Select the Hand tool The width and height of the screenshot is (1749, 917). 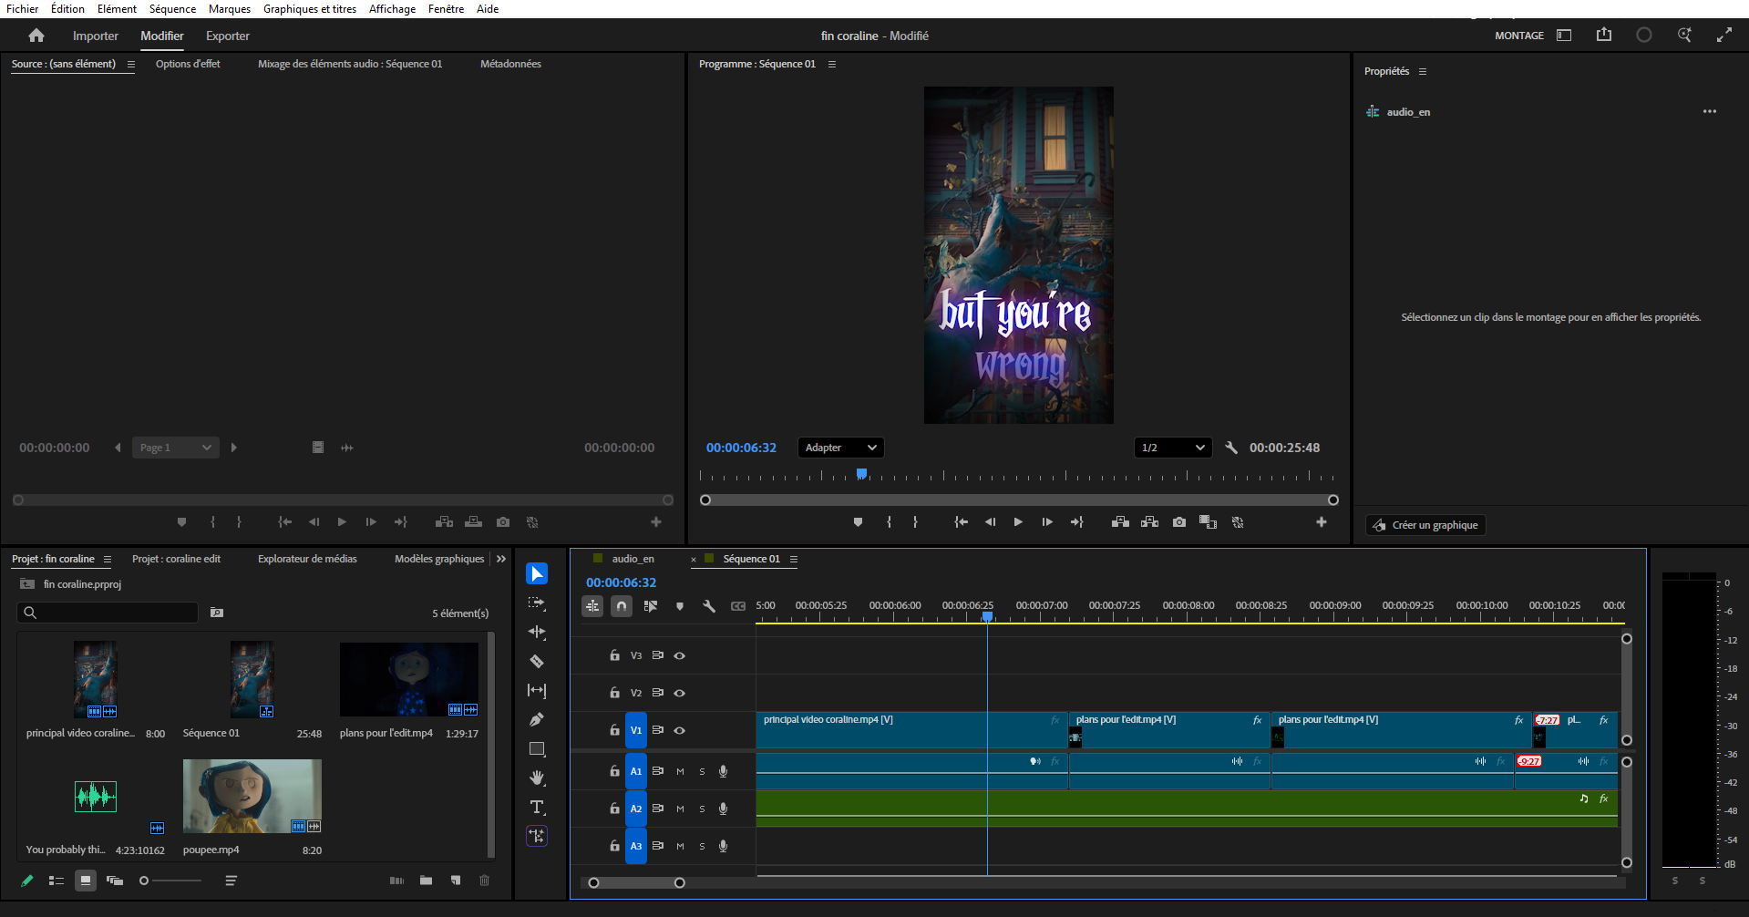537,778
